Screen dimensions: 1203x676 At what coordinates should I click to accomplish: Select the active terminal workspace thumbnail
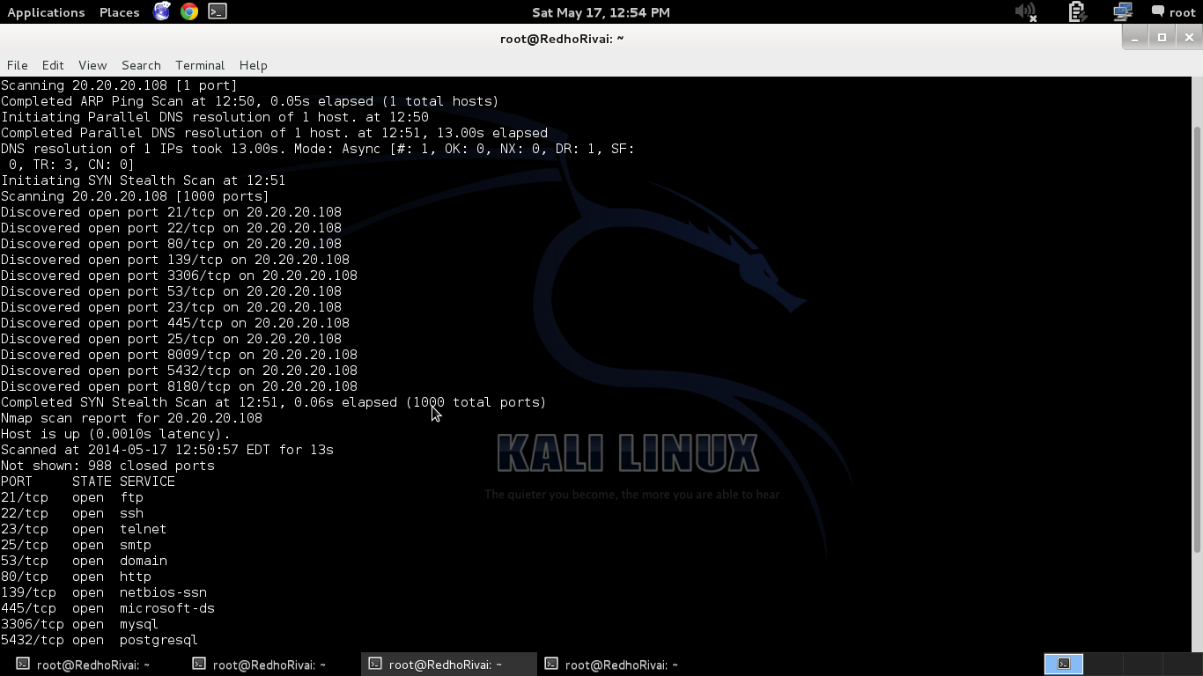point(1062,664)
